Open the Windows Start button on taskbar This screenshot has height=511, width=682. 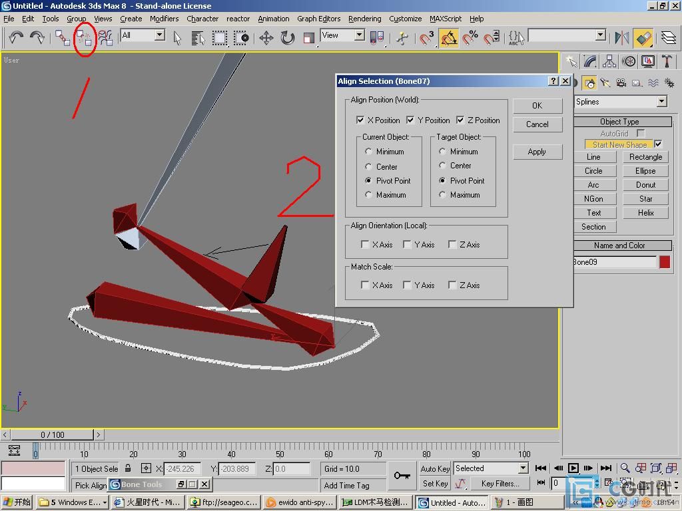(17, 502)
